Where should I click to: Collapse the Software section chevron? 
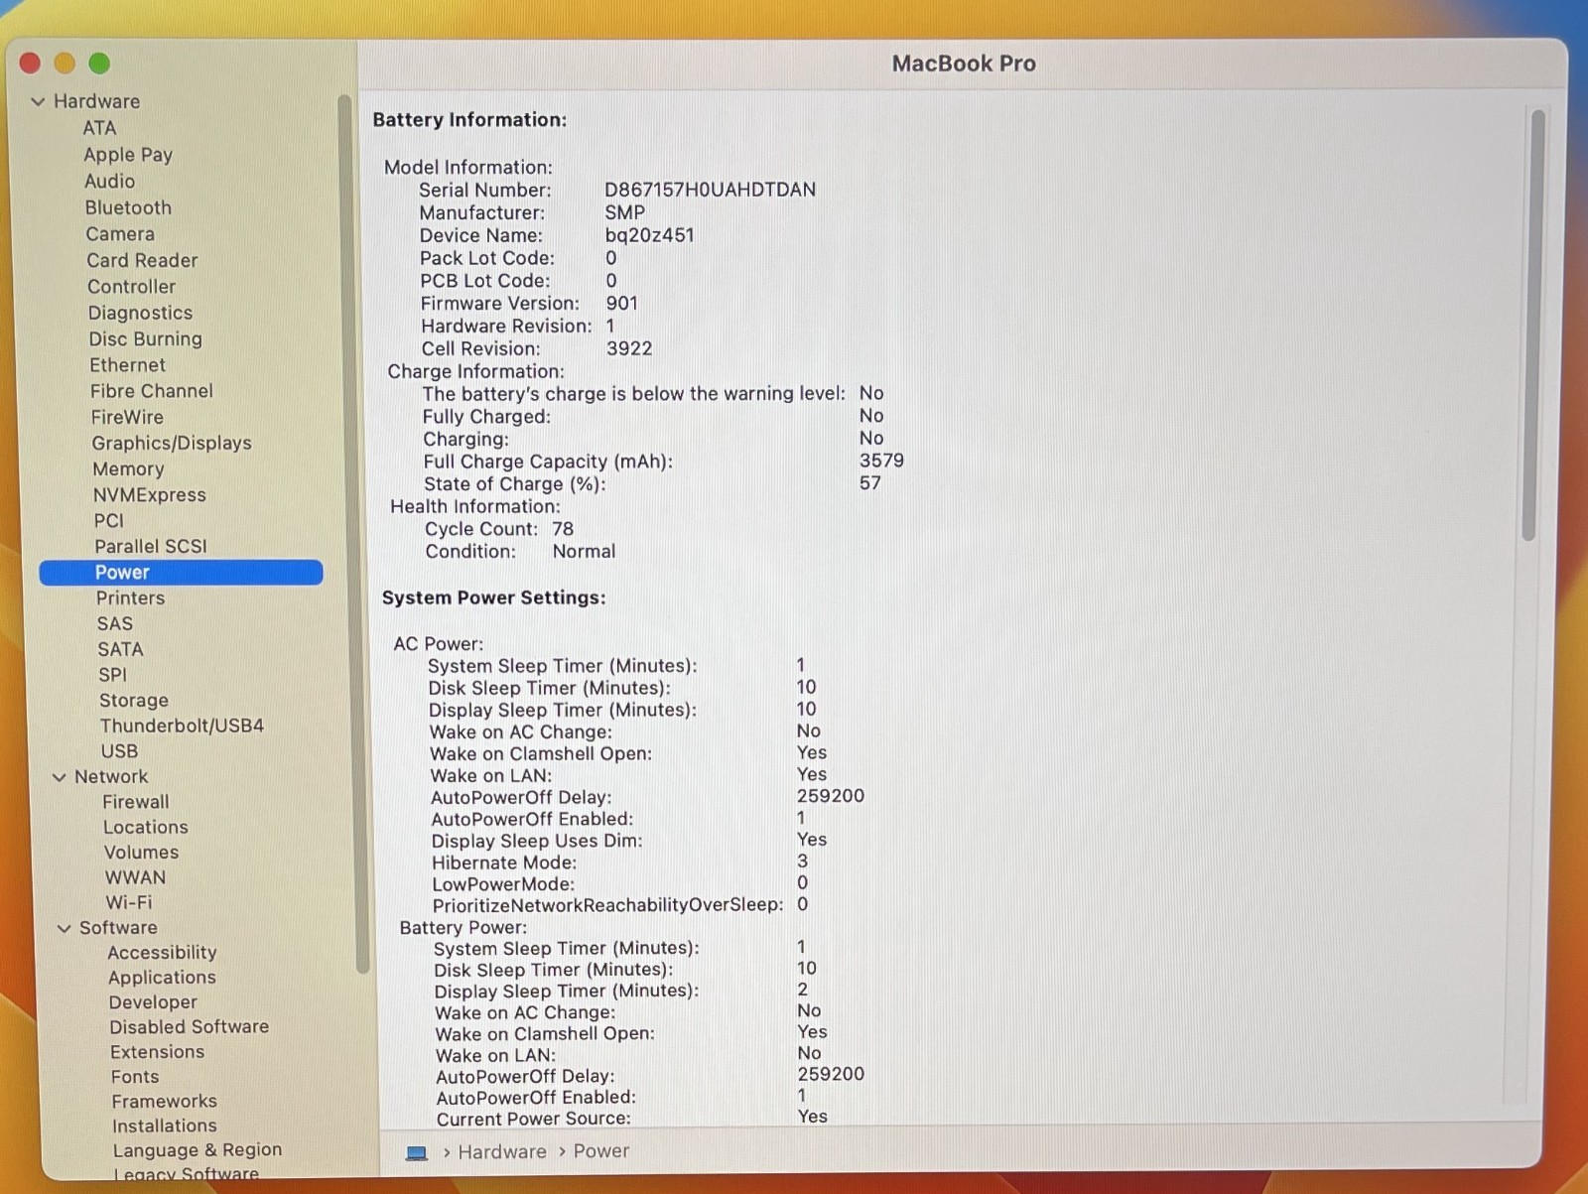tap(65, 928)
